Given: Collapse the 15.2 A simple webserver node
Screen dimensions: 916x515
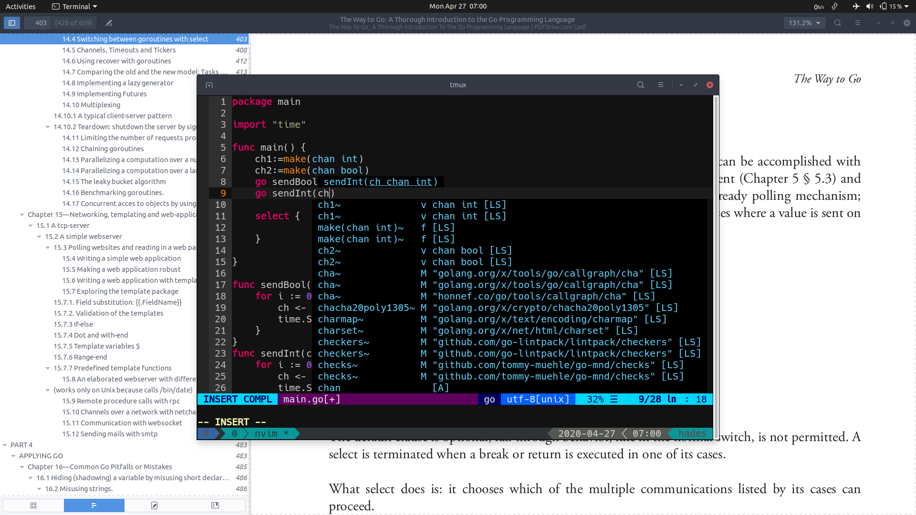Looking at the screenshot, I should [39, 237].
